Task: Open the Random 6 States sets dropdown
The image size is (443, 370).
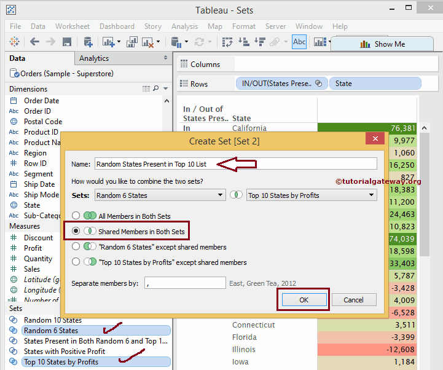Action: [160, 195]
